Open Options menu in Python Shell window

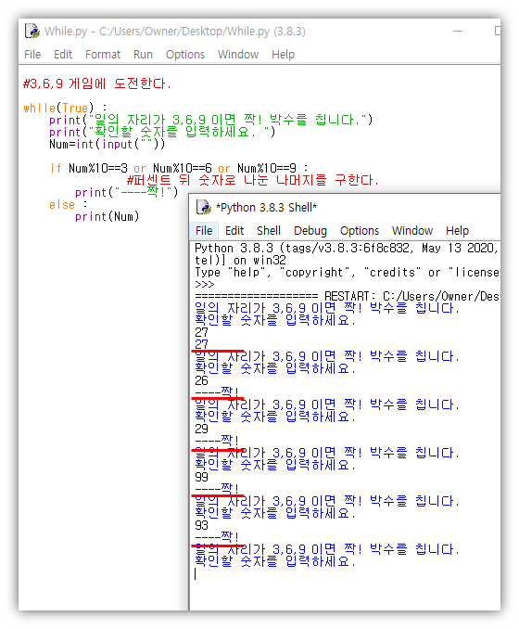[x=360, y=231]
